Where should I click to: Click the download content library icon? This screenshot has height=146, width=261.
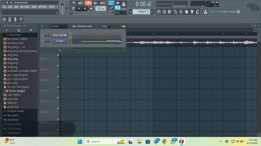tap(206, 12)
